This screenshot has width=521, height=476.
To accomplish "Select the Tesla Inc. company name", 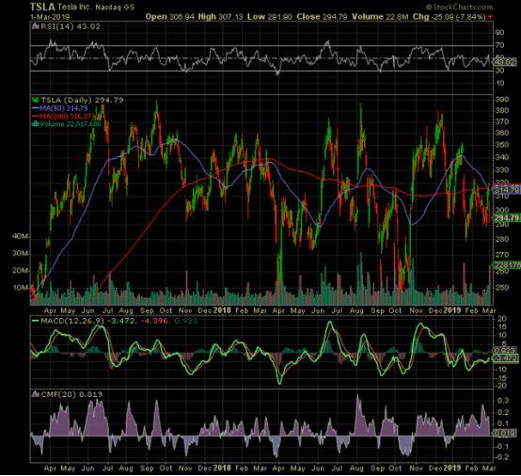I will (x=73, y=7).
